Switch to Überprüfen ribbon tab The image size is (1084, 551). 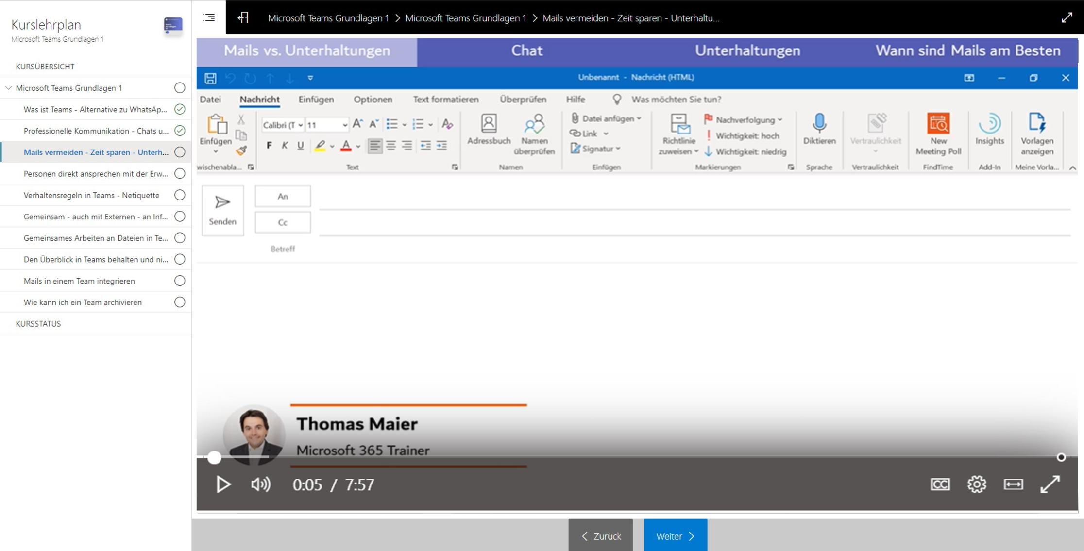click(523, 99)
